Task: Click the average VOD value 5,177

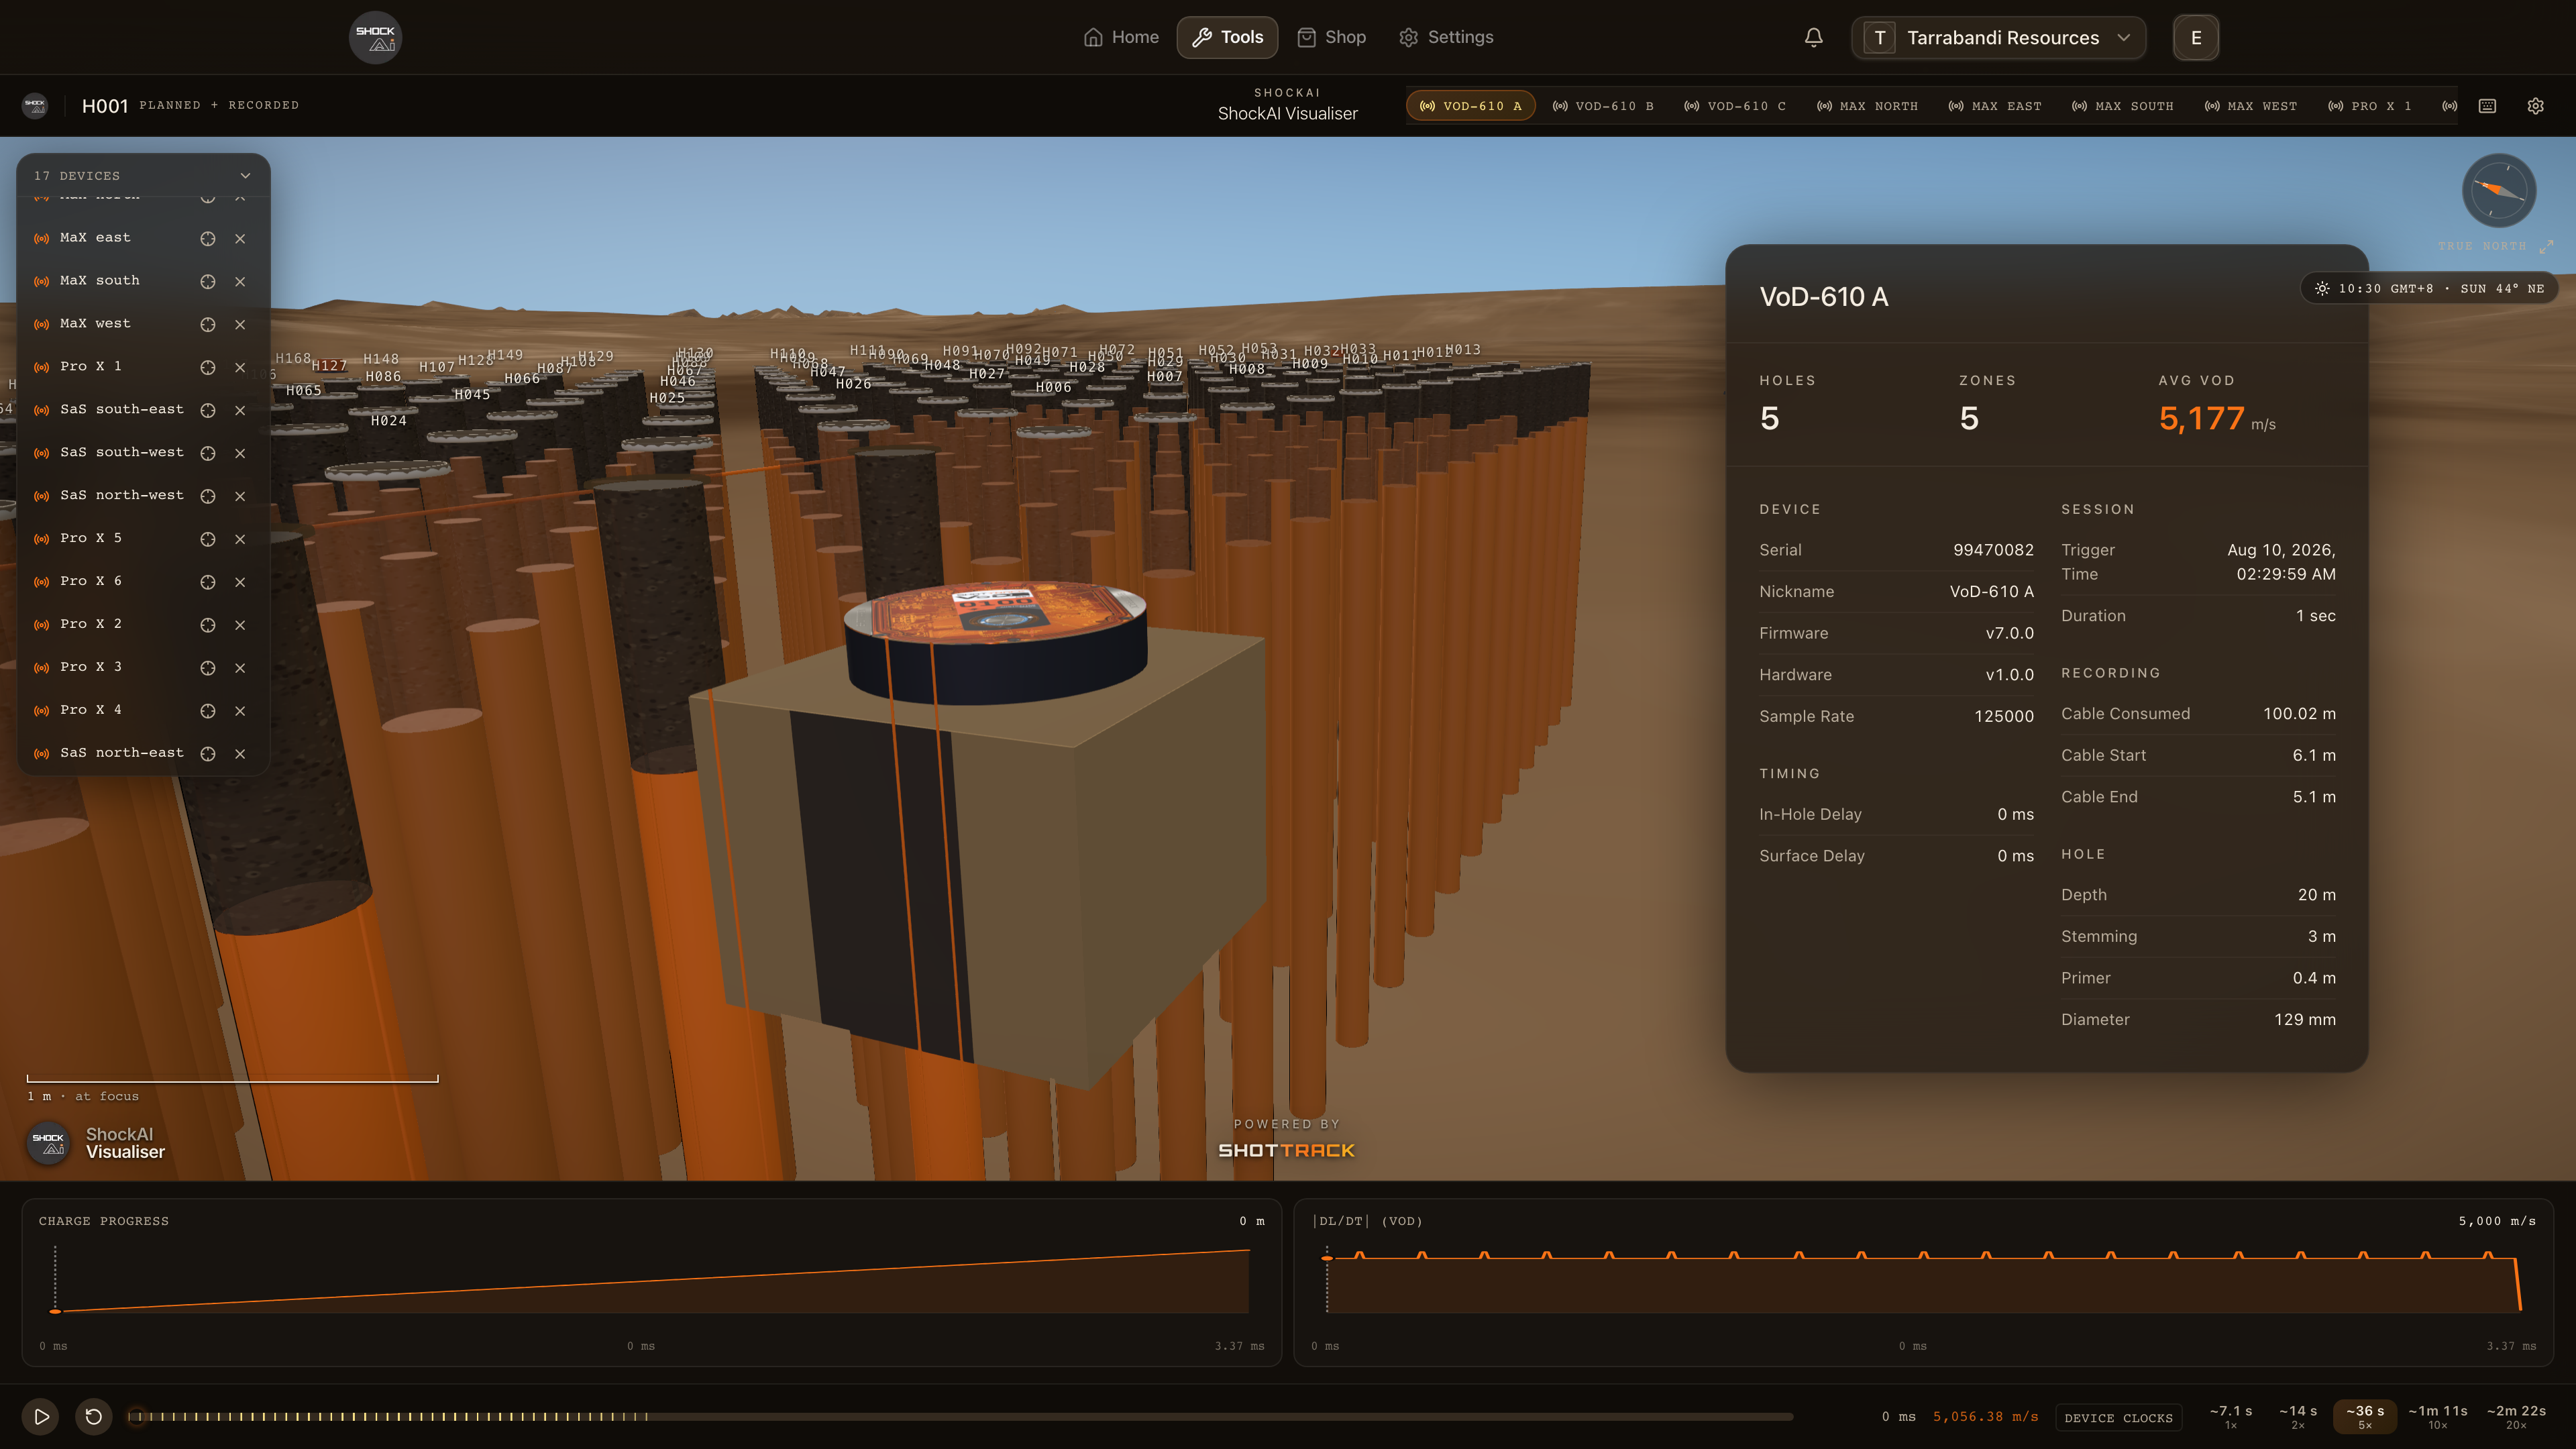Action: pyautogui.click(x=2201, y=418)
